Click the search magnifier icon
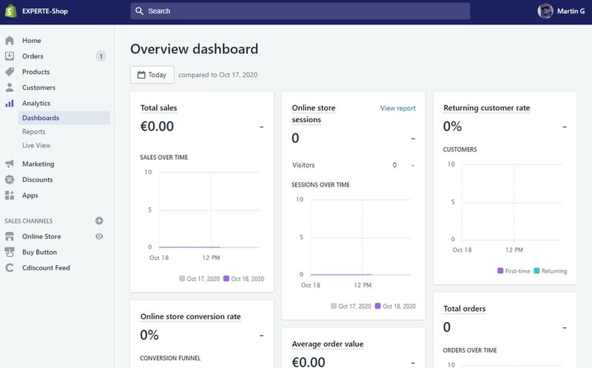The width and height of the screenshot is (592, 368). pyautogui.click(x=139, y=11)
